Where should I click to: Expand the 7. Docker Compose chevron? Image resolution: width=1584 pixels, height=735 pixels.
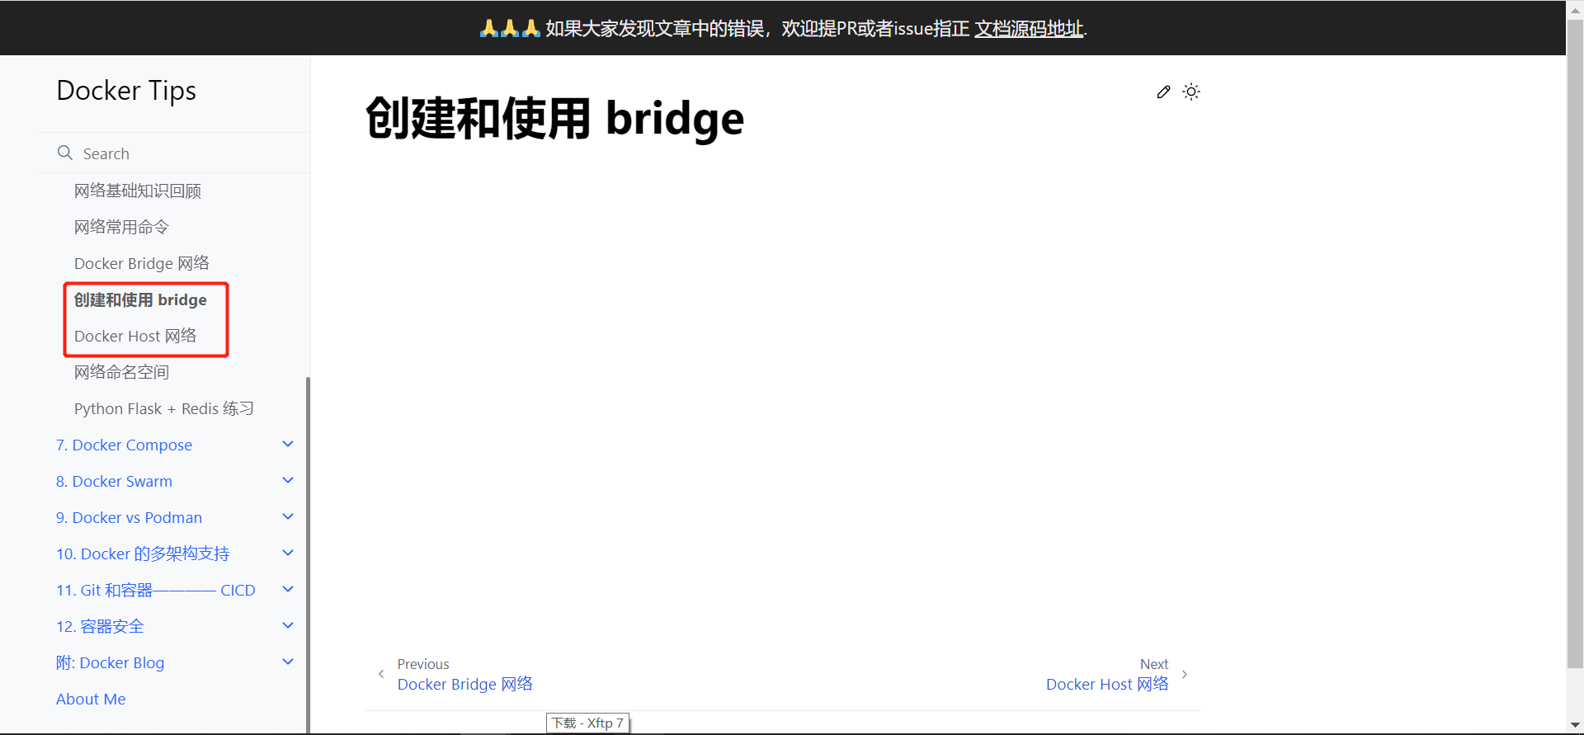point(288,444)
